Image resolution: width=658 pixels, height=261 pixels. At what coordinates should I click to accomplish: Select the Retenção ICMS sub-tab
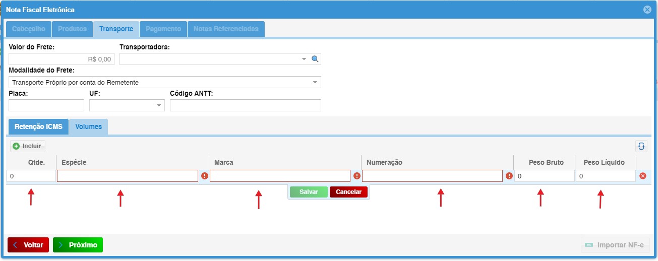tap(38, 126)
